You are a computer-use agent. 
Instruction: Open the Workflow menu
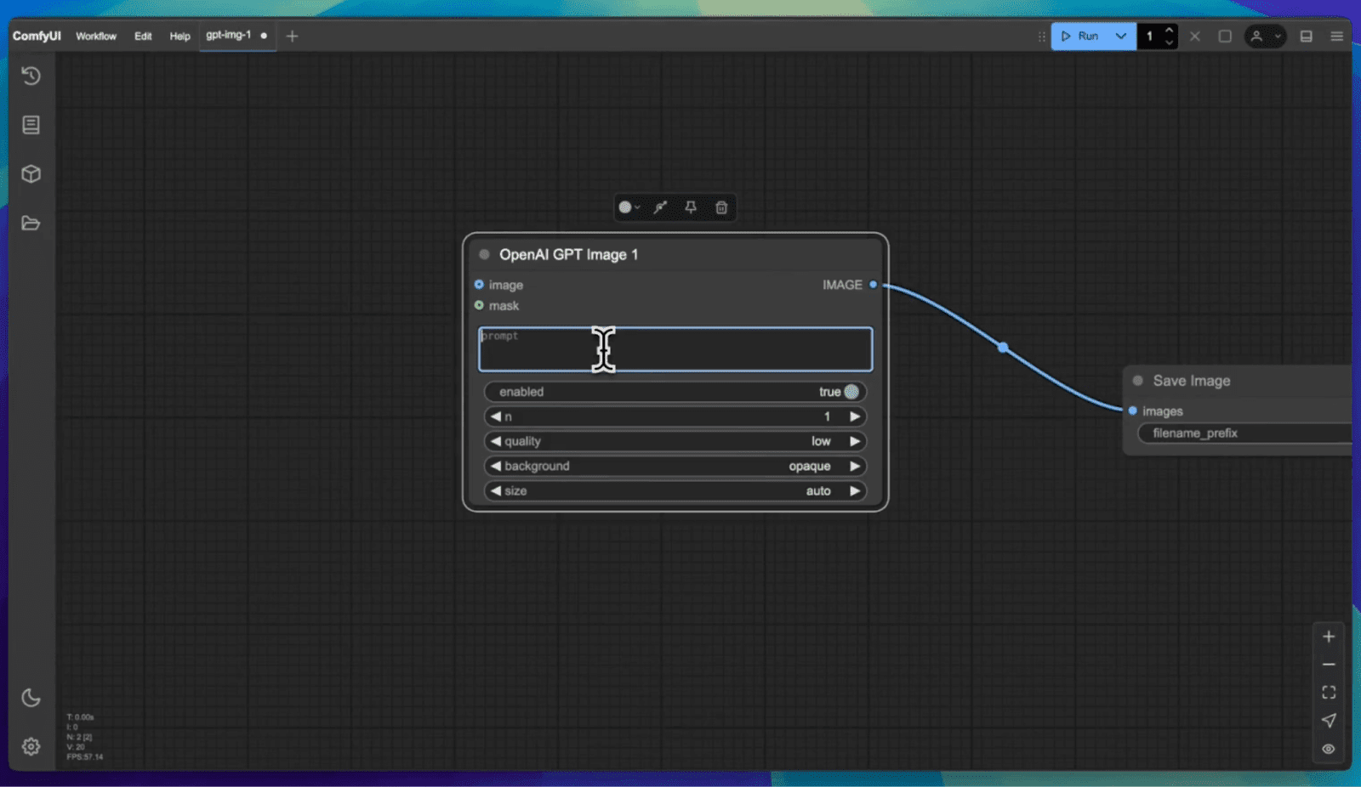coord(96,37)
